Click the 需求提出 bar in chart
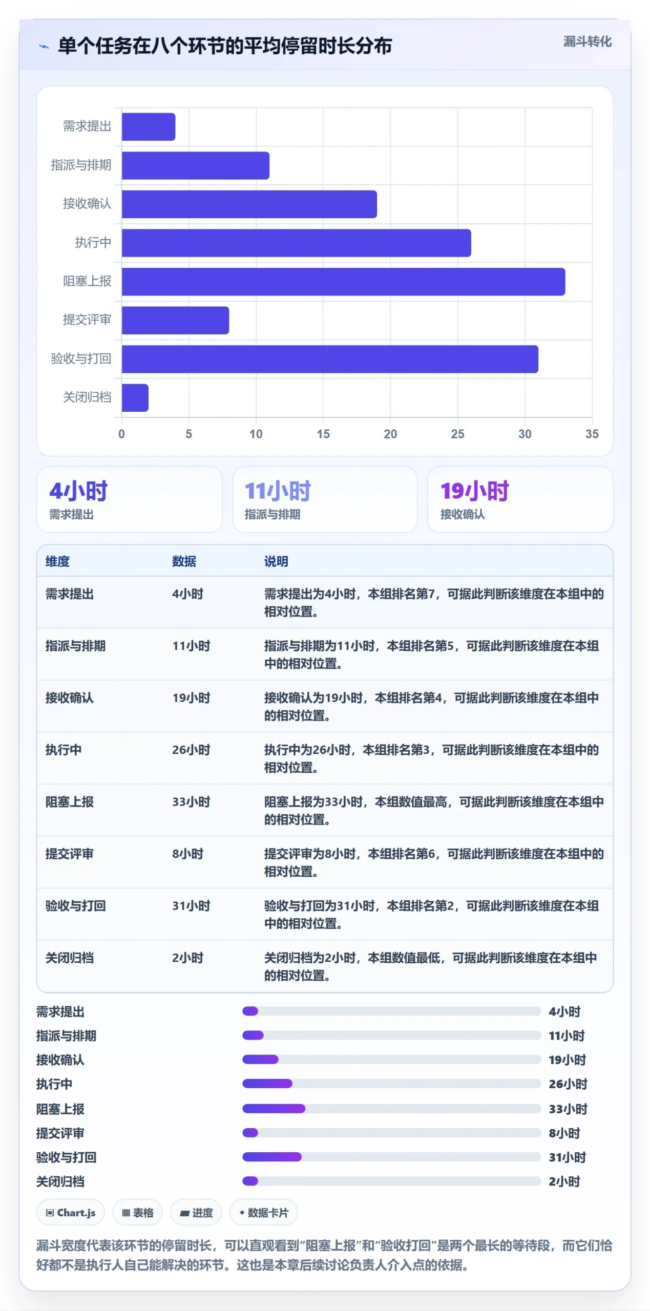This screenshot has height=1311, width=650. (149, 126)
